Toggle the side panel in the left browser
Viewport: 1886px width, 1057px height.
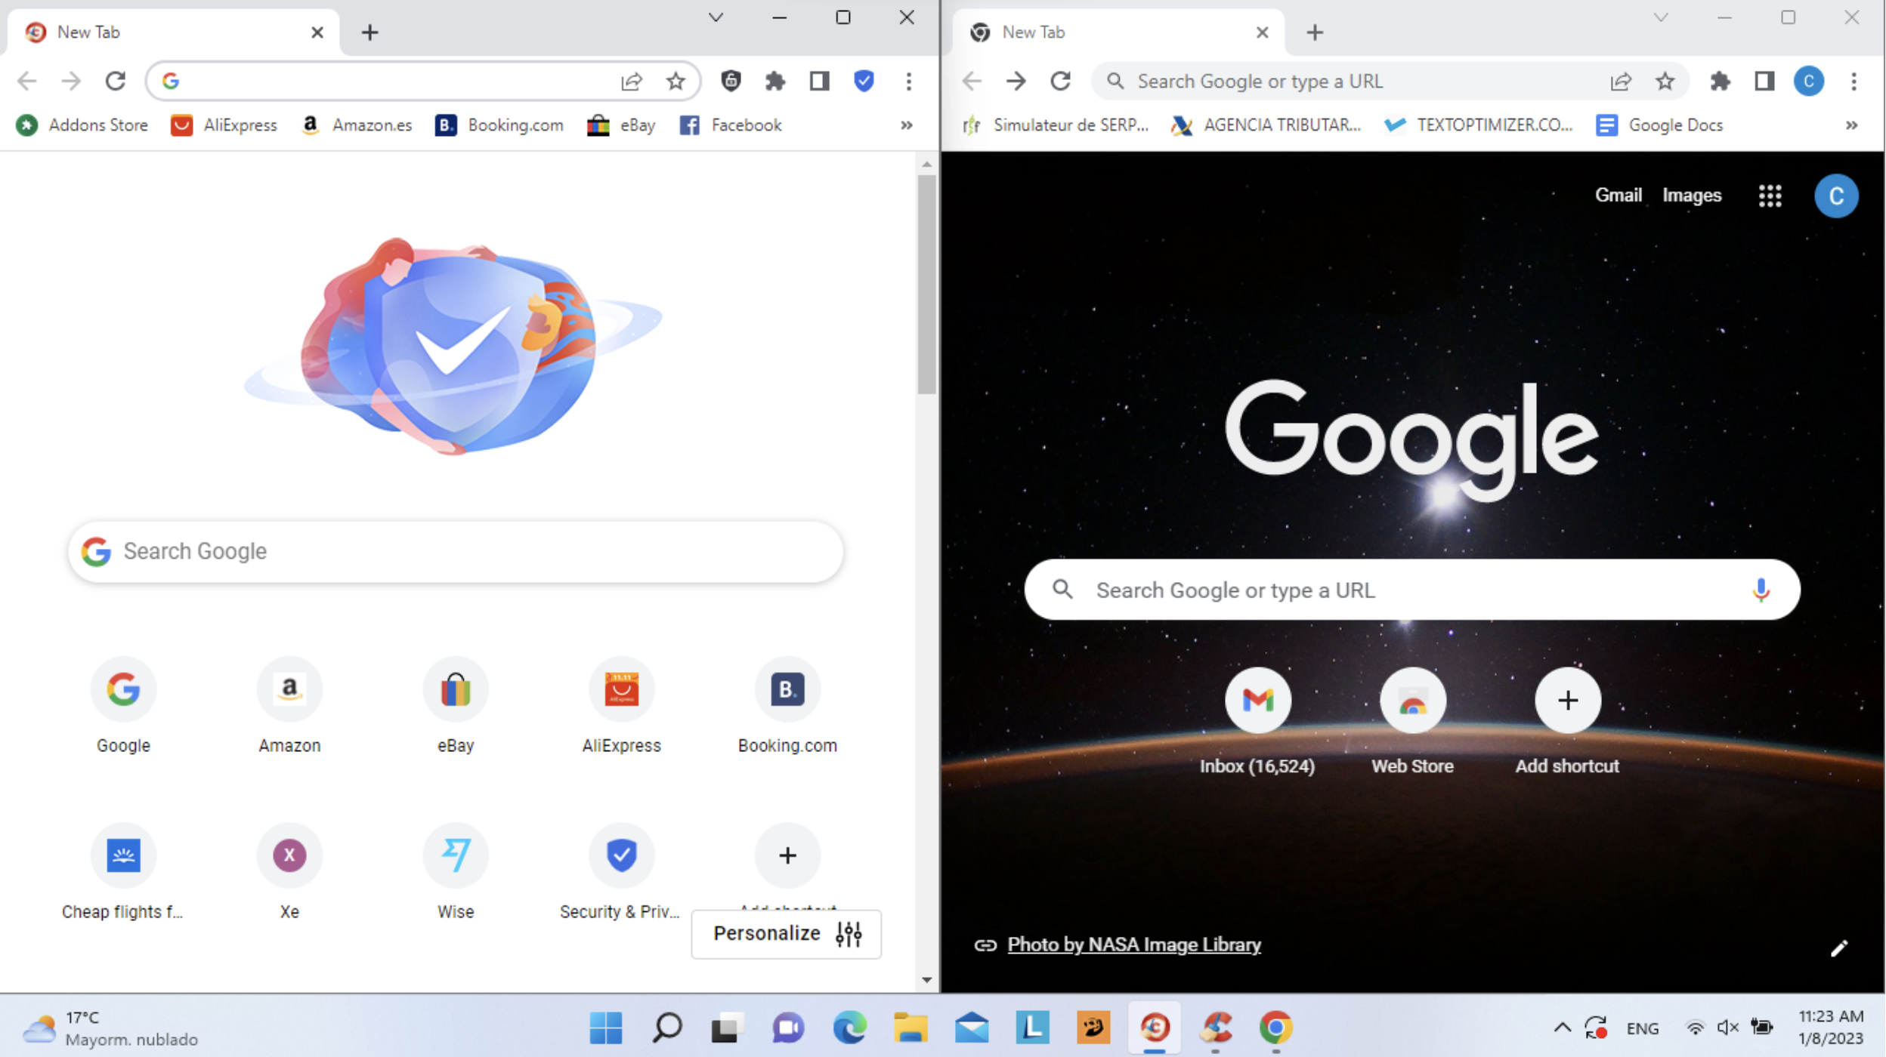(820, 81)
